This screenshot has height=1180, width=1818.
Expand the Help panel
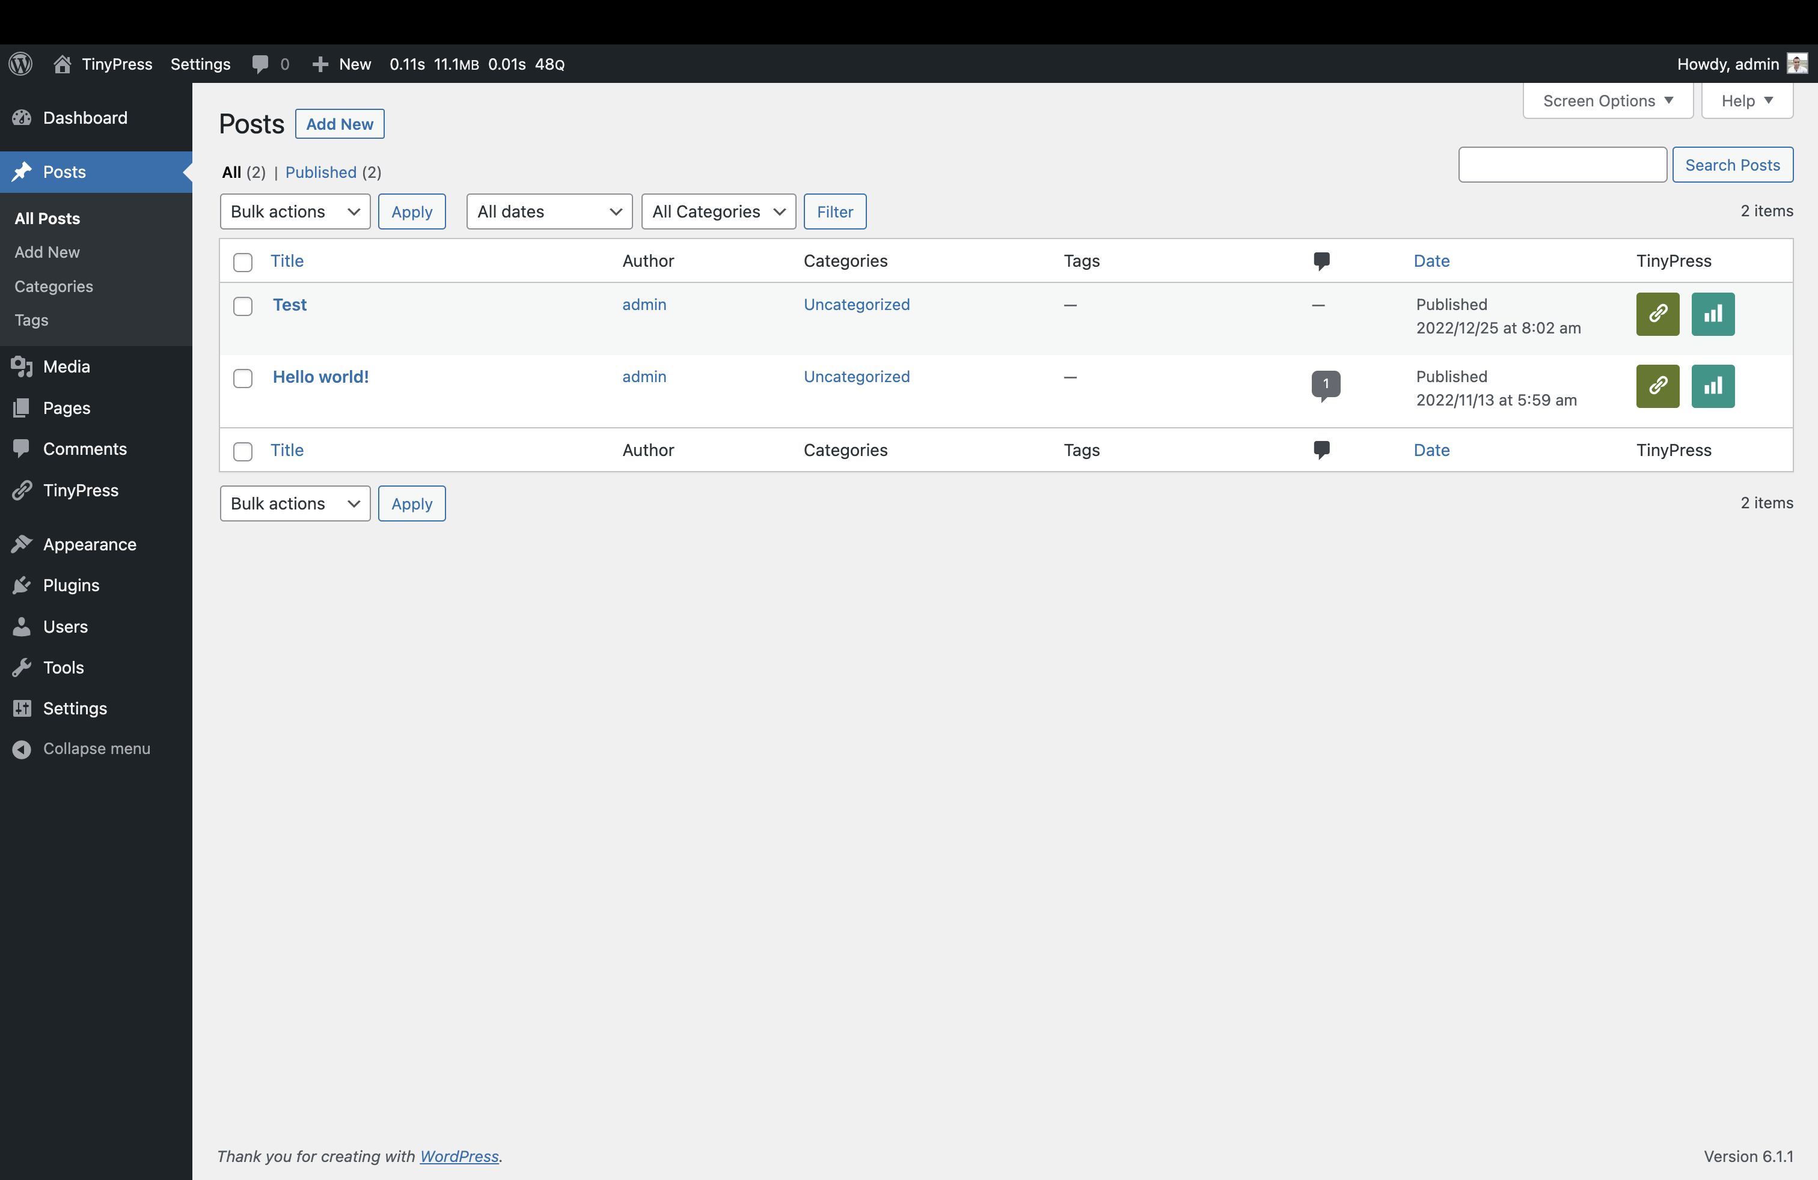tap(1747, 101)
